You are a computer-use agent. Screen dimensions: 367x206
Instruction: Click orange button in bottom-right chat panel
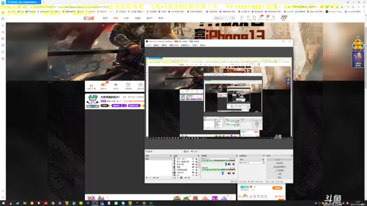coord(278,188)
